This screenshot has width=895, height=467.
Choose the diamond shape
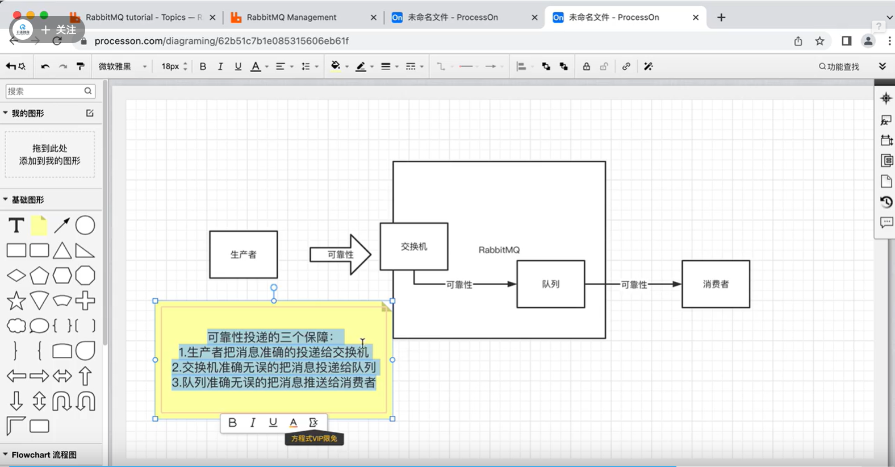point(16,276)
